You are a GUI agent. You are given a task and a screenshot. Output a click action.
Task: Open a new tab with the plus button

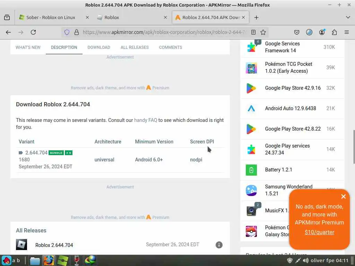tap(256, 17)
